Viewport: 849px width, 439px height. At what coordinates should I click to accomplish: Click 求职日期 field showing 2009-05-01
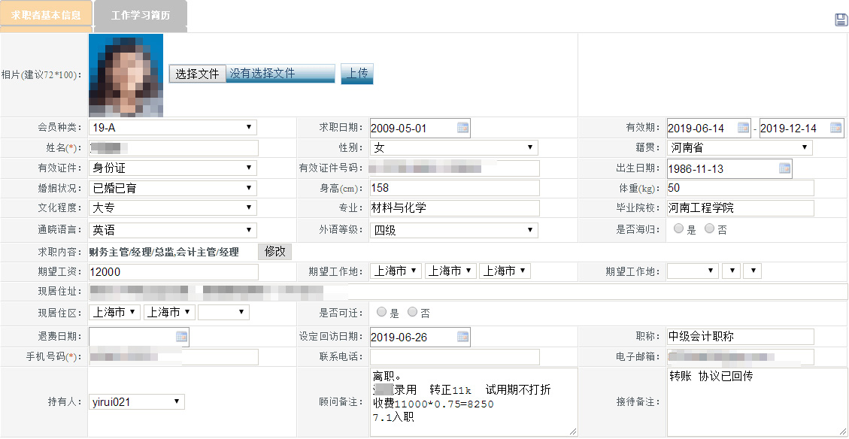tap(420, 129)
